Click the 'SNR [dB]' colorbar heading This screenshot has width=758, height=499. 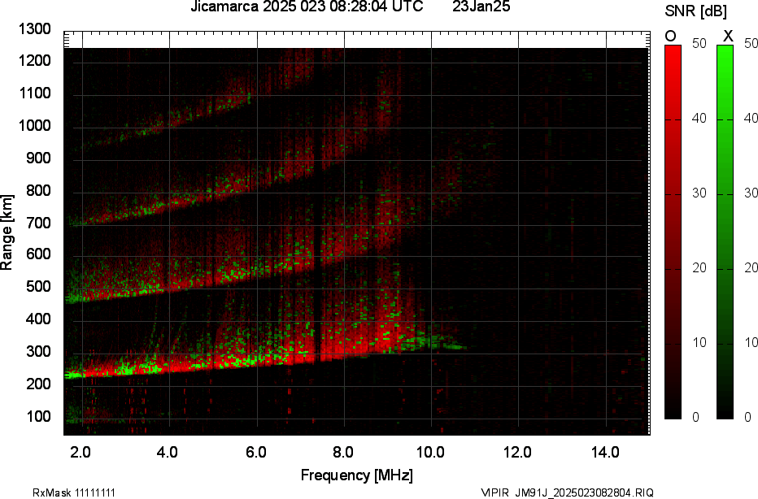pyautogui.click(x=695, y=11)
